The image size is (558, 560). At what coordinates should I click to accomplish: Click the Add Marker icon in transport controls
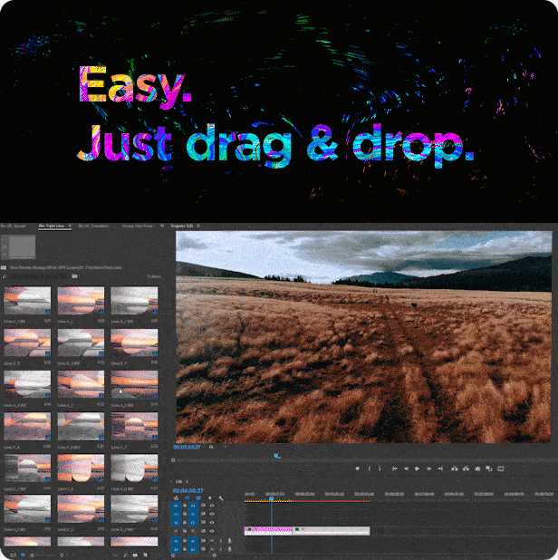click(358, 468)
